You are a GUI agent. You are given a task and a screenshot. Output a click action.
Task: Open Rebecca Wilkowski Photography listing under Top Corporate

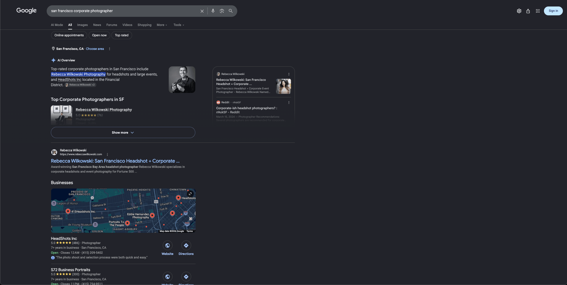tap(104, 110)
